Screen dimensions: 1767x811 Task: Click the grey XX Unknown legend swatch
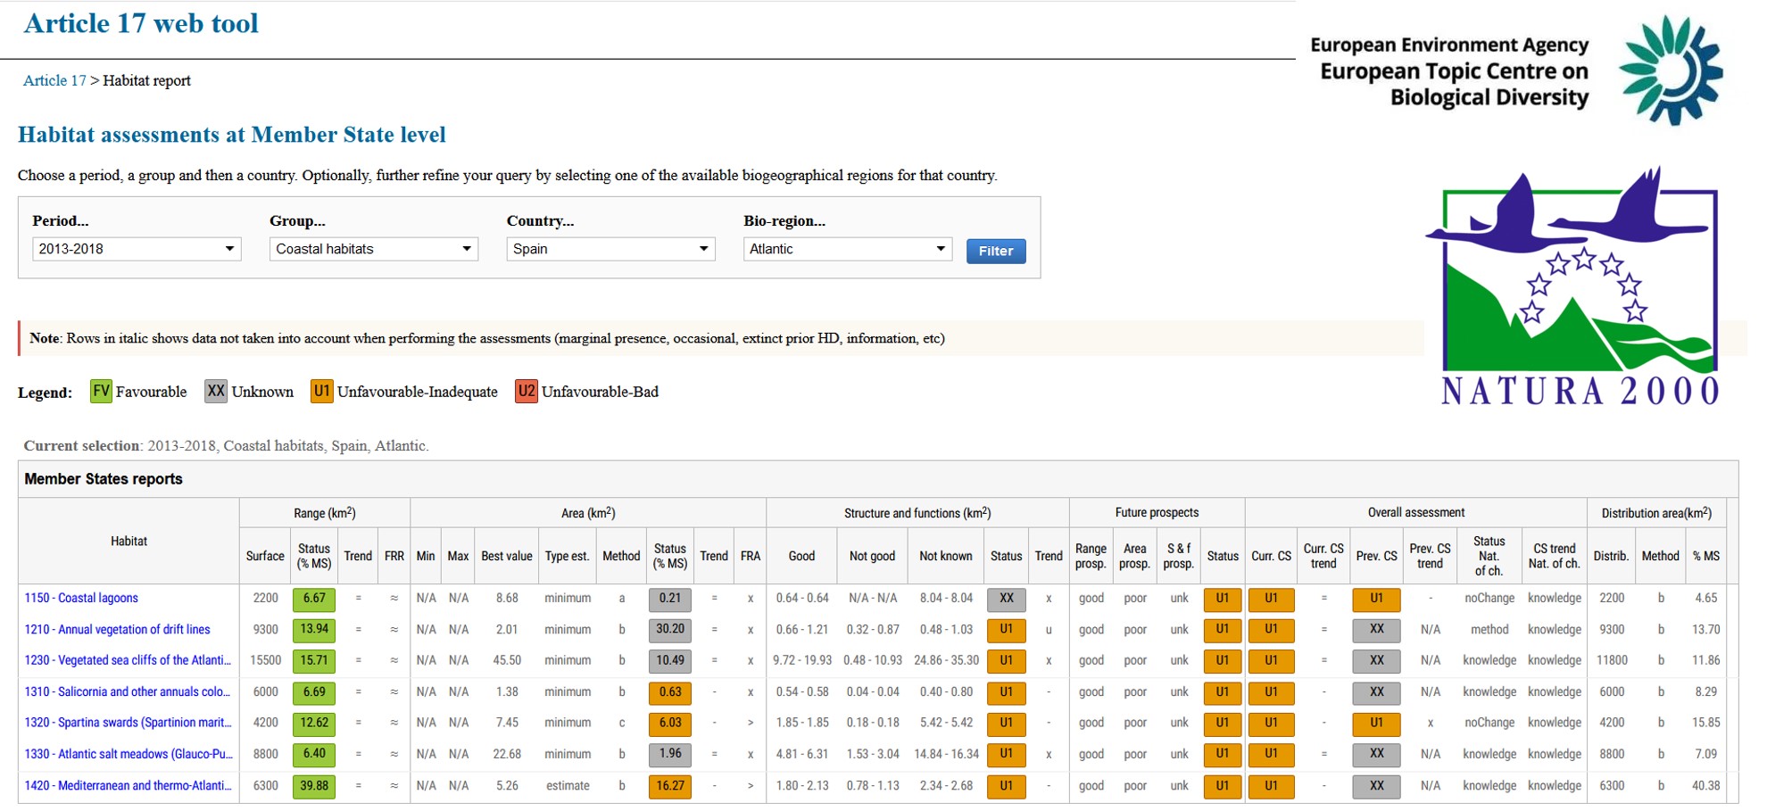point(216,392)
